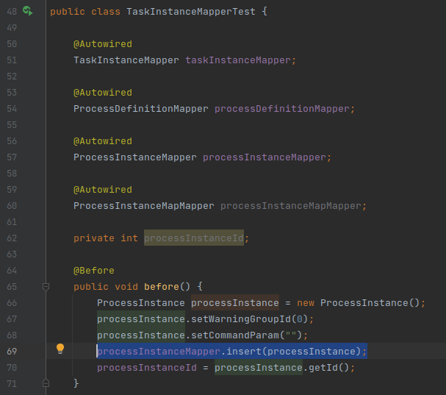The image size is (446, 395).
Task: Click the highlighted processInstanceId field on line 62
Action: [x=194, y=238]
